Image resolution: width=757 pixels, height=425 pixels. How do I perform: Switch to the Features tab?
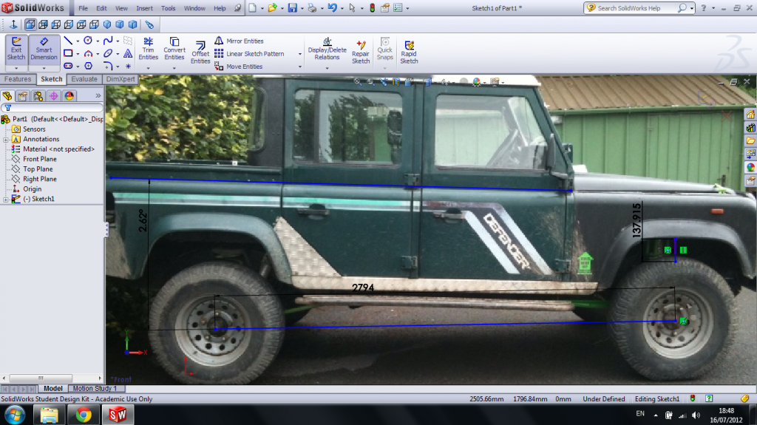(18, 79)
